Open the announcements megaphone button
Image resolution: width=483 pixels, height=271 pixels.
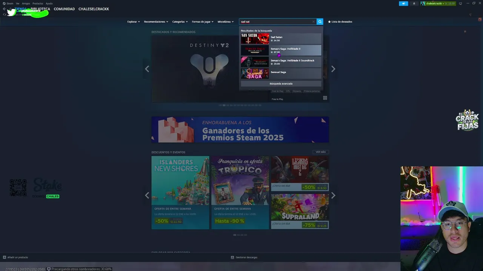pos(403,3)
